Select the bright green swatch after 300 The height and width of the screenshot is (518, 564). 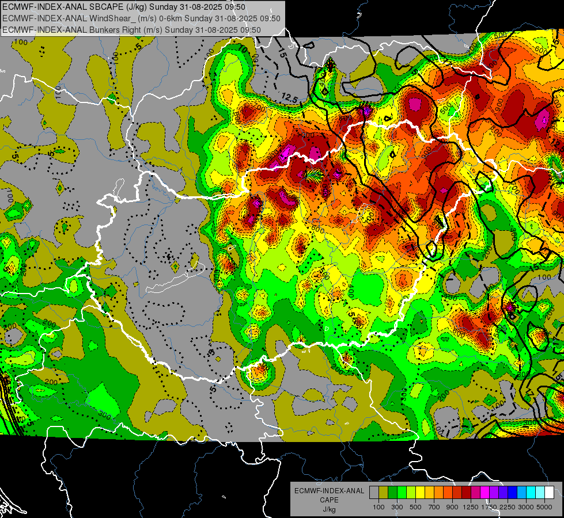click(x=402, y=492)
